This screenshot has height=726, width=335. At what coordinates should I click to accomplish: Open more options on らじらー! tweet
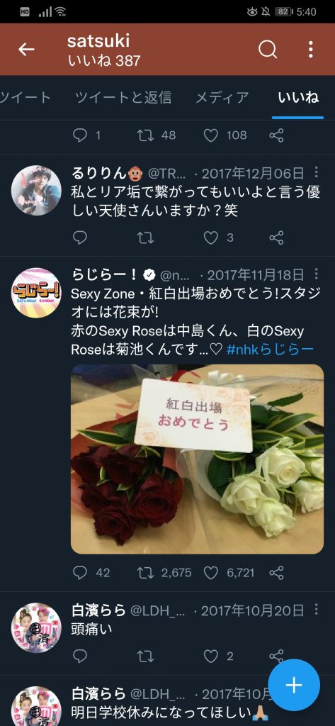point(316,274)
